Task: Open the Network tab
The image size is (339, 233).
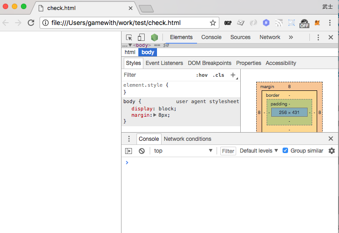Action: pos(270,37)
